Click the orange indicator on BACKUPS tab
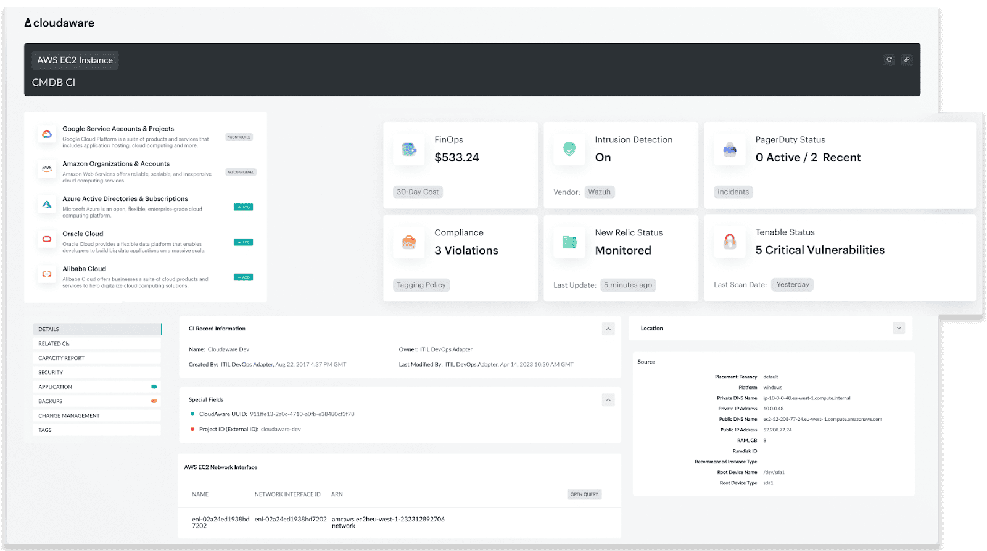Viewport: 987px width, 551px height. click(x=154, y=401)
